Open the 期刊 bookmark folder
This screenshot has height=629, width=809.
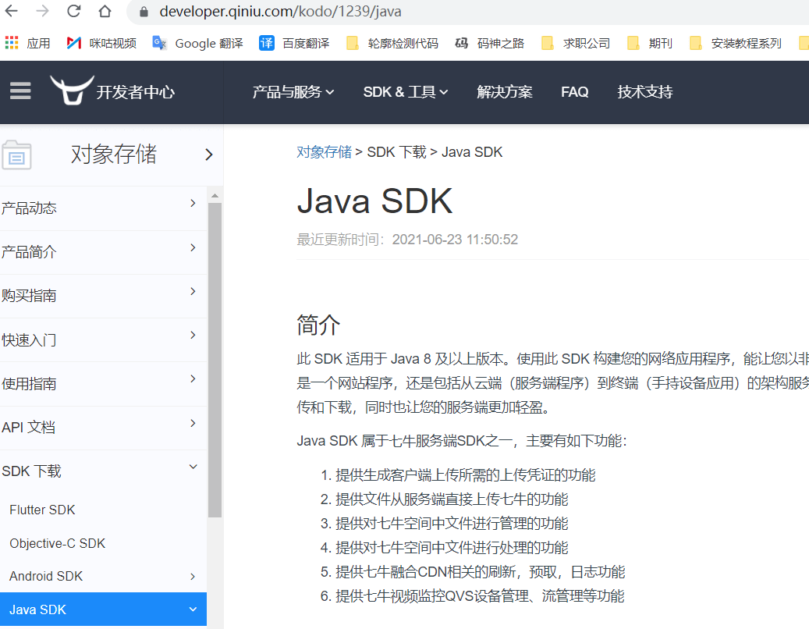(x=649, y=43)
